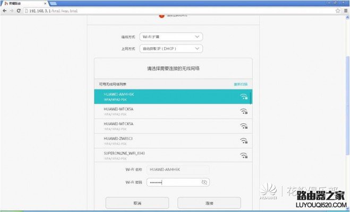Close the router browser tab

[45, 4]
